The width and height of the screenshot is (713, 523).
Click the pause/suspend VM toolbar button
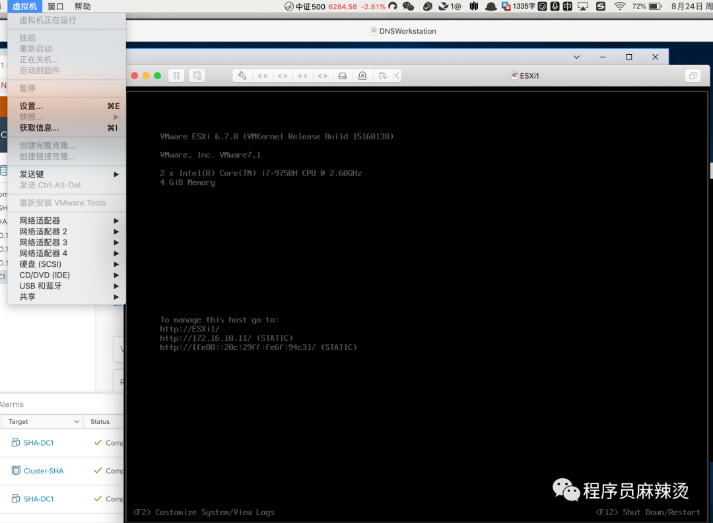pos(176,76)
